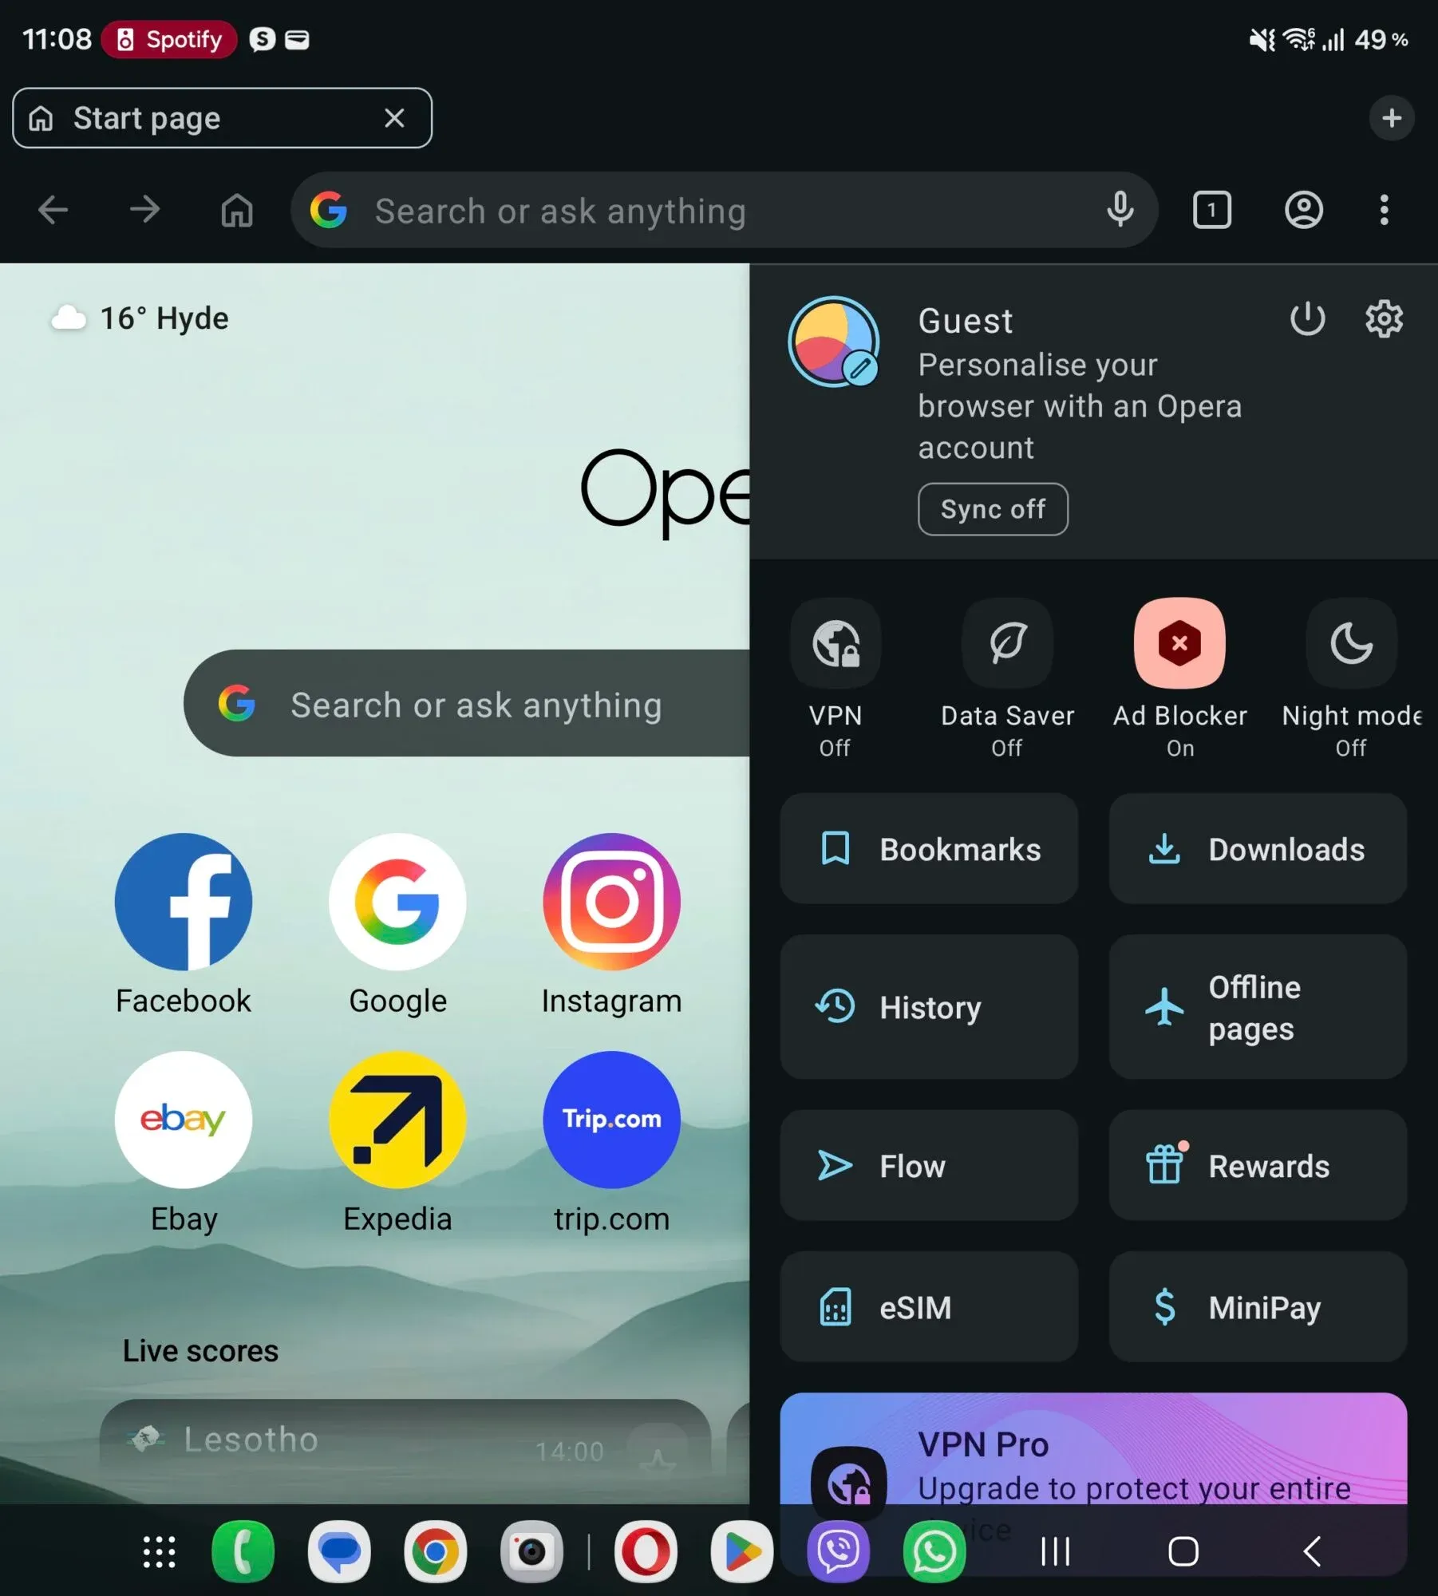Tap the power exit icon
The width and height of the screenshot is (1438, 1596).
[1307, 319]
